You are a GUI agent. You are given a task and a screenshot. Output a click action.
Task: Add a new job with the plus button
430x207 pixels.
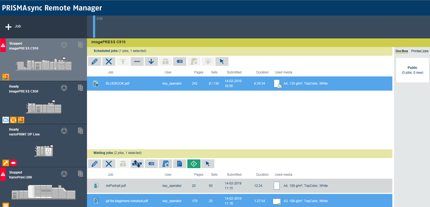click(9, 27)
